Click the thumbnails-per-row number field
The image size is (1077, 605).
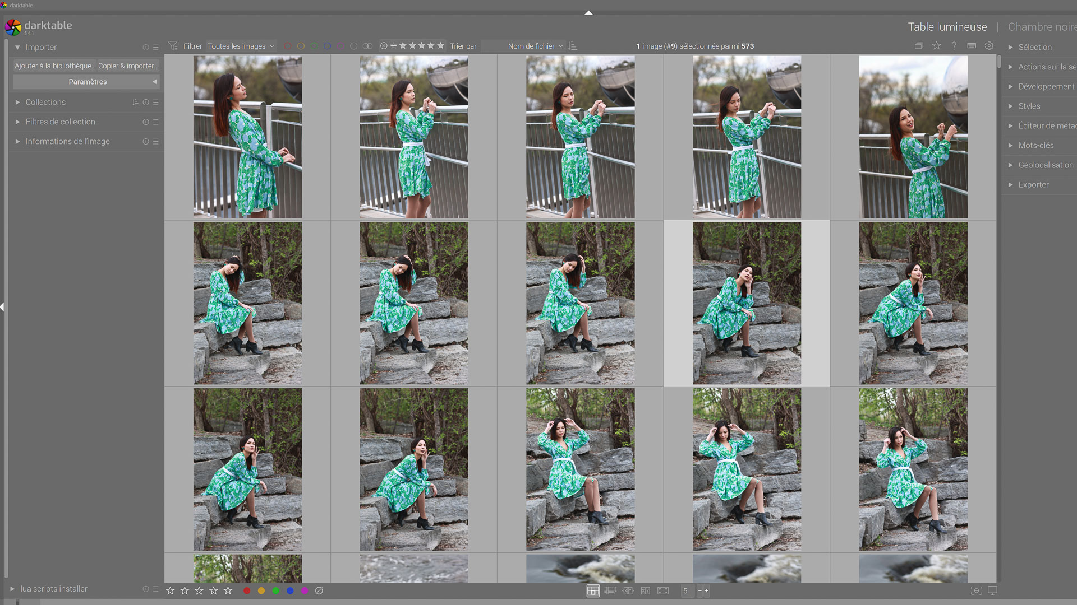pyautogui.click(x=687, y=590)
